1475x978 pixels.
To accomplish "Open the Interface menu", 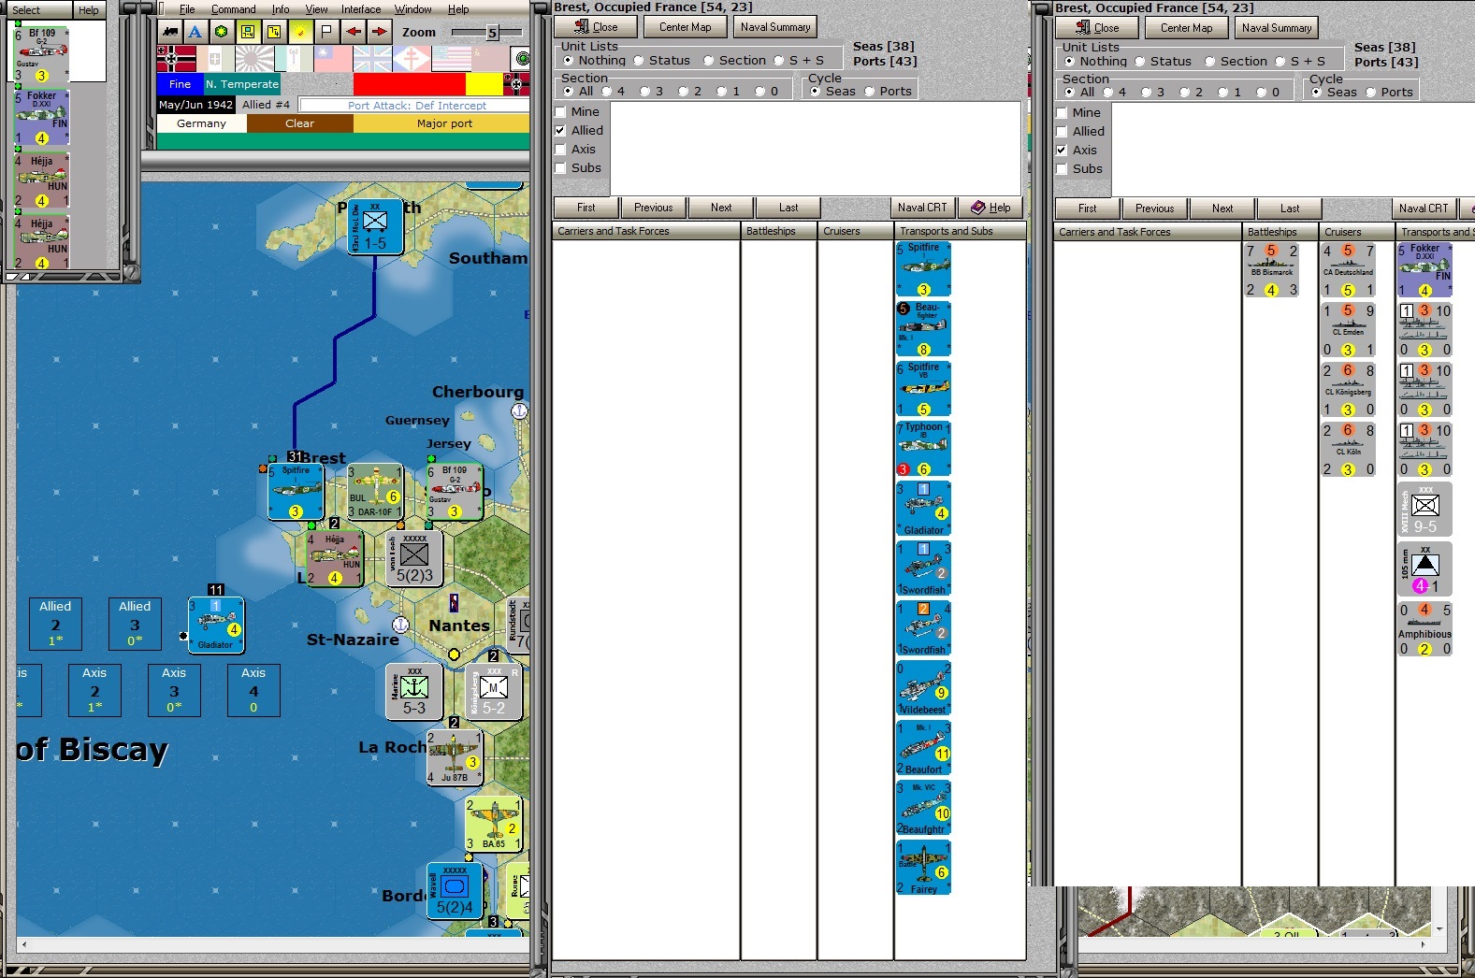I will pos(361,9).
